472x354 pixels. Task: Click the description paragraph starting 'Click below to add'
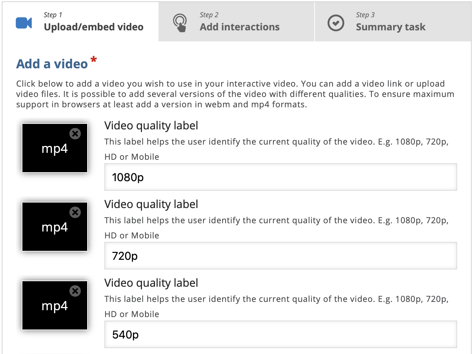coord(235,94)
